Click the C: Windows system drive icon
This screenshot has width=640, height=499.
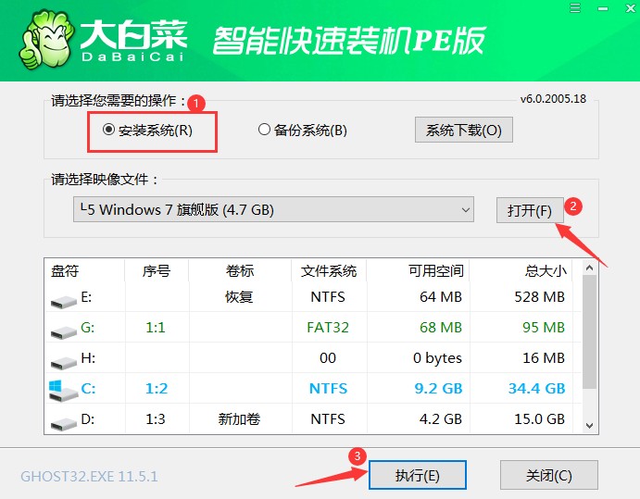(63, 390)
